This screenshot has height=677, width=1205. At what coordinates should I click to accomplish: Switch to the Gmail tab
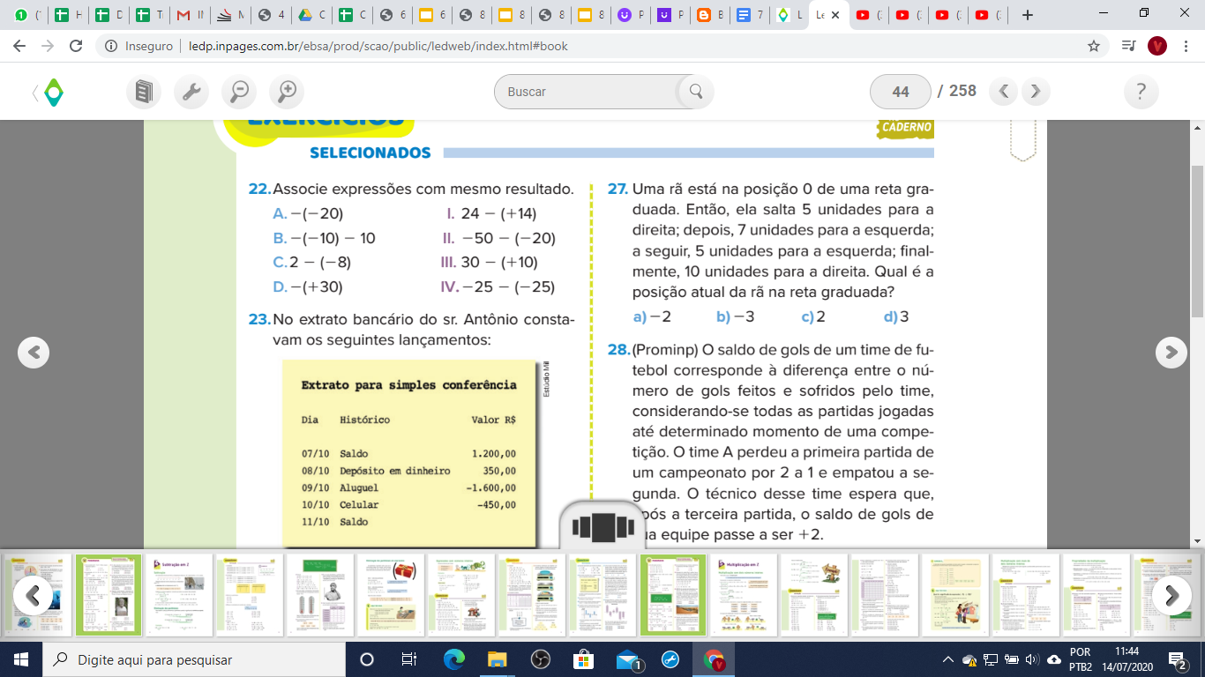(191, 15)
